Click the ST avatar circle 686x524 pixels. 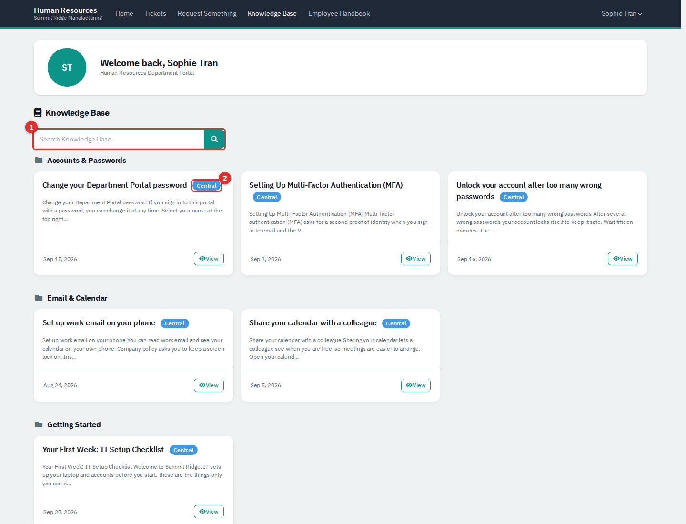point(67,68)
